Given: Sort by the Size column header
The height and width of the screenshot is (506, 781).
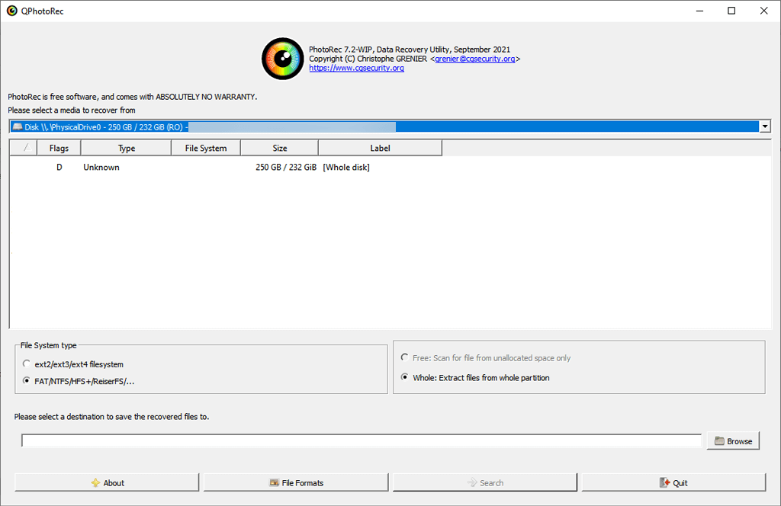Looking at the screenshot, I should [279, 148].
